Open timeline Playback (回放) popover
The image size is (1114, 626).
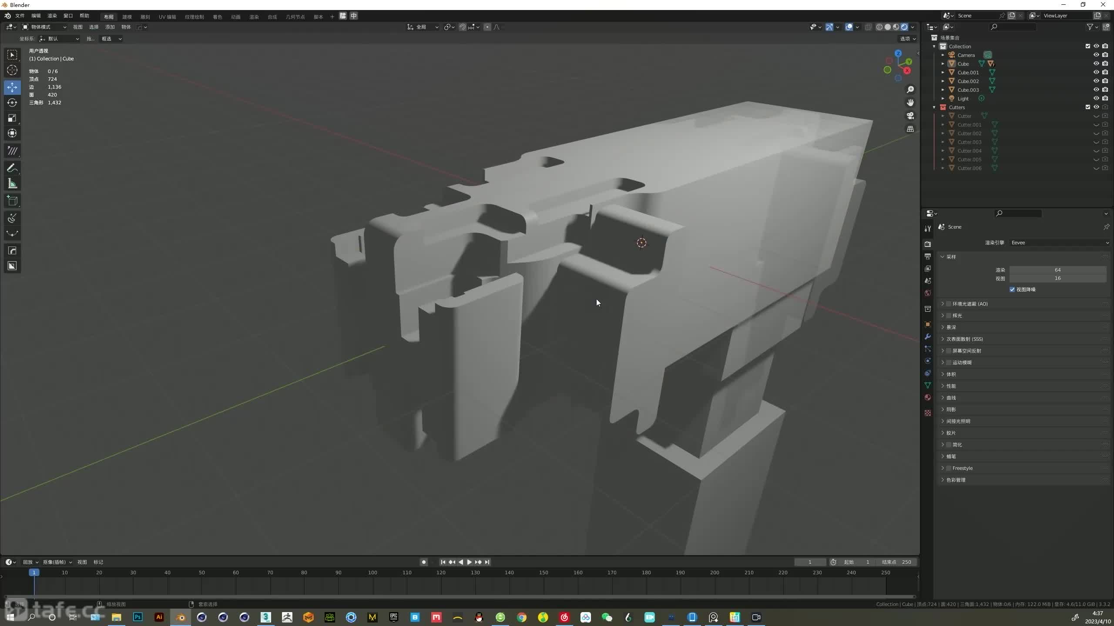point(30,562)
